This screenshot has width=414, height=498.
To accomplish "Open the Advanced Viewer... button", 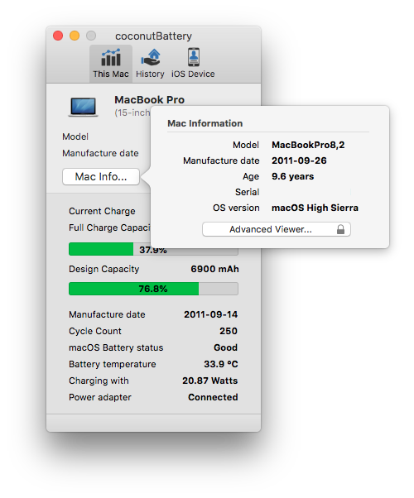I will pos(277,229).
